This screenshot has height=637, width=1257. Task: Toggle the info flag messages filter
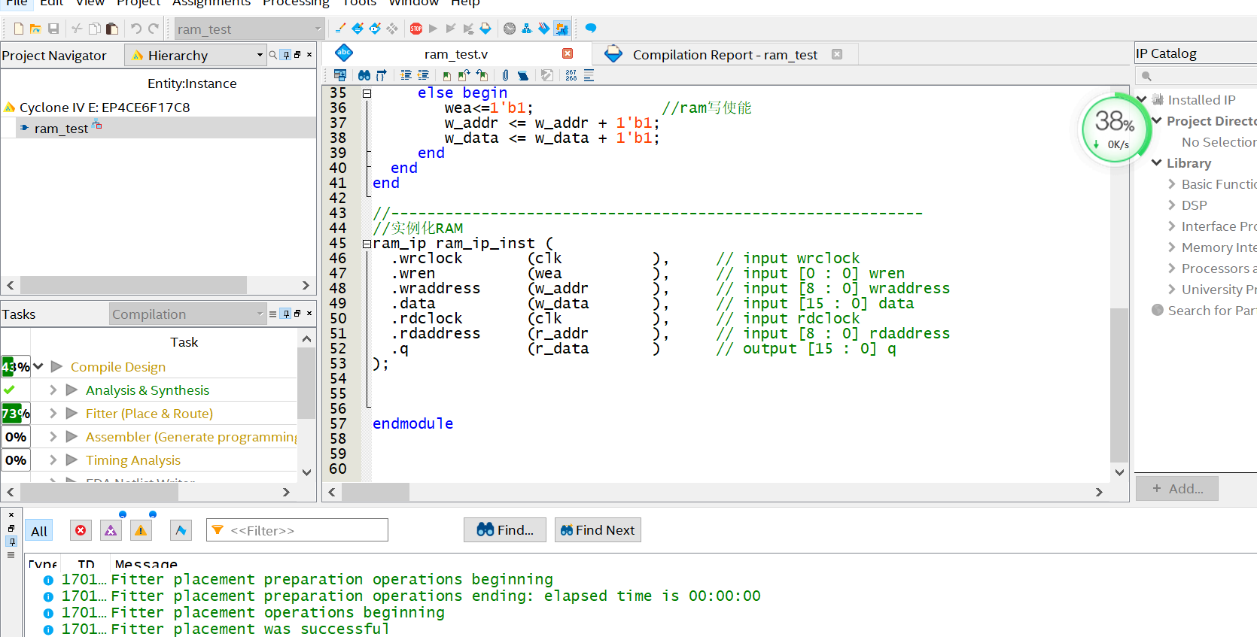pos(181,531)
